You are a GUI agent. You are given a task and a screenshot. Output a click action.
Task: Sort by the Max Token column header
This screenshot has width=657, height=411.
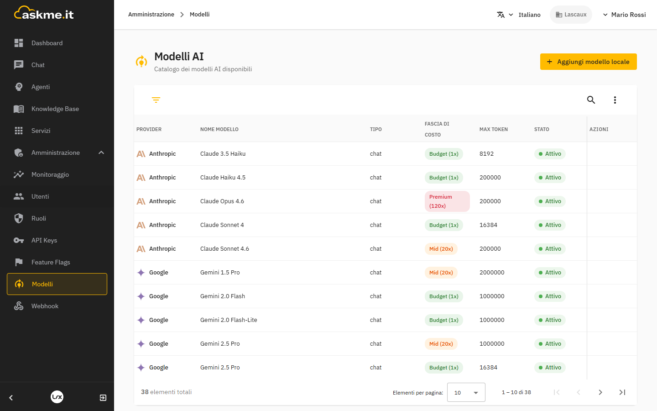[494, 129]
